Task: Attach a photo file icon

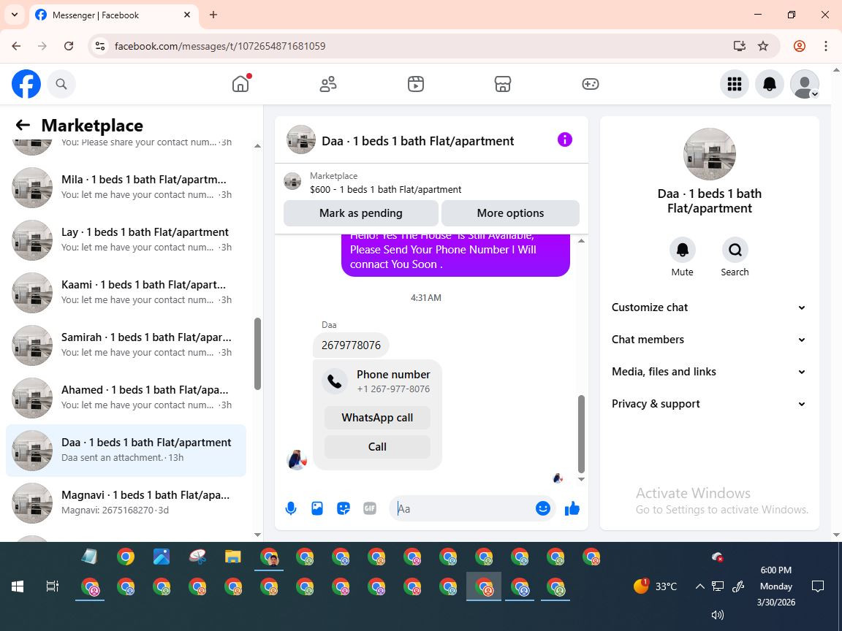Action: click(x=316, y=508)
